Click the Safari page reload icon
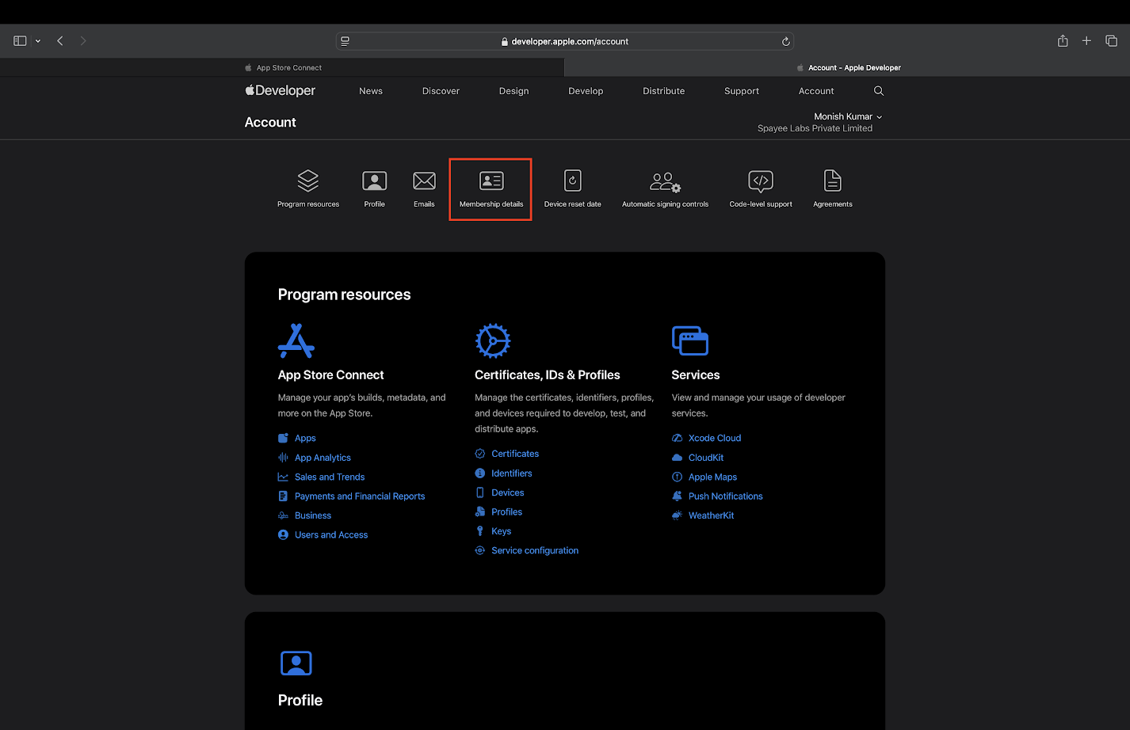Image resolution: width=1130 pixels, height=730 pixels. pos(785,41)
